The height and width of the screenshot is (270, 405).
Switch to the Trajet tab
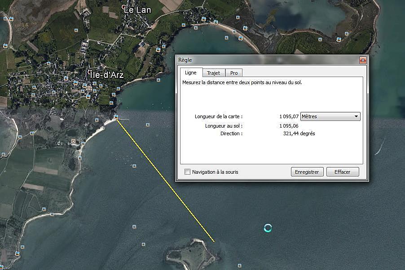pyautogui.click(x=213, y=73)
